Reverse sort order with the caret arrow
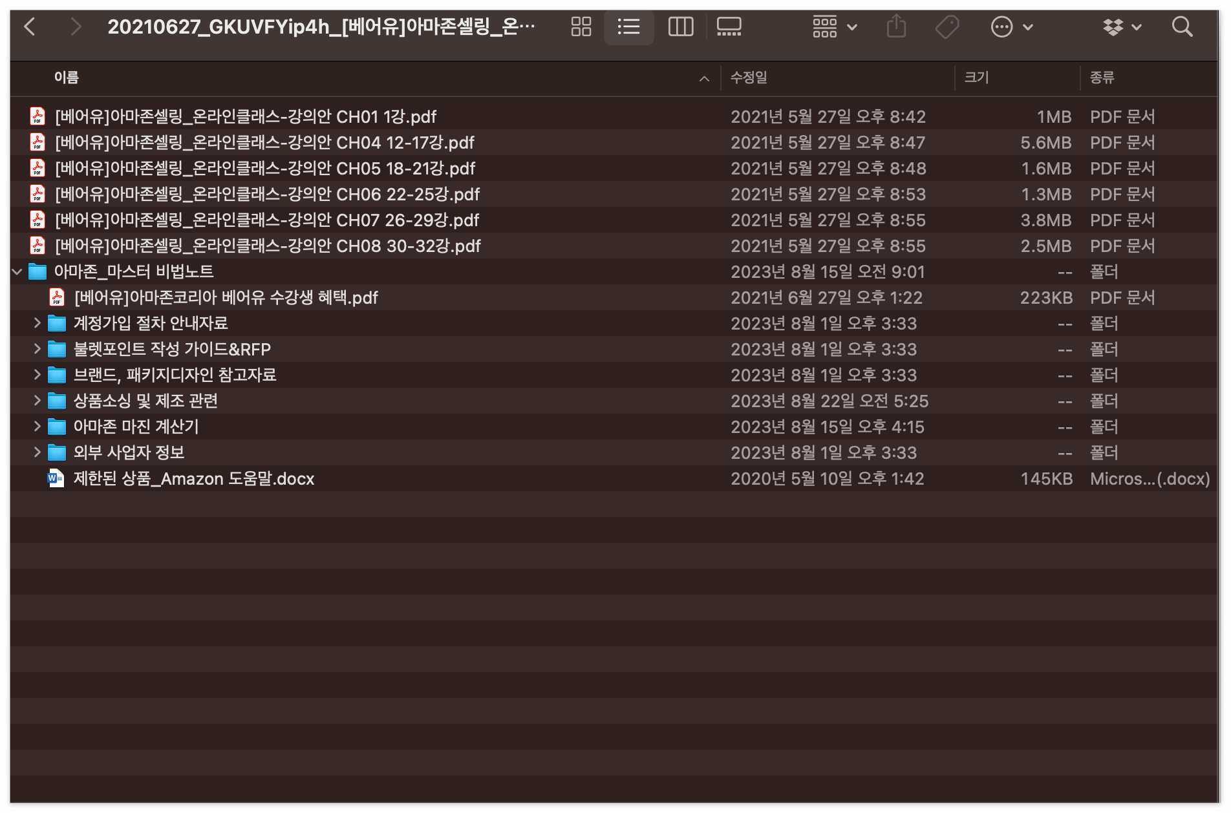Viewport: 1231px width, 813px height. pyautogui.click(x=704, y=78)
